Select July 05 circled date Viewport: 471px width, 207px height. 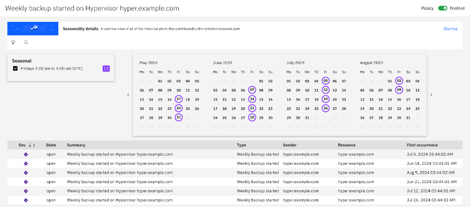coord(326,81)
